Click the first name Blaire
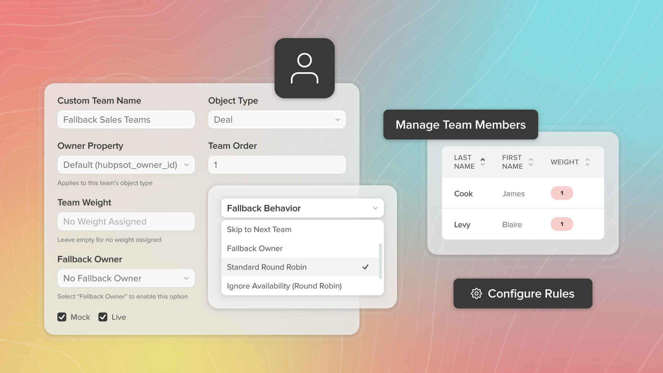 512,225
